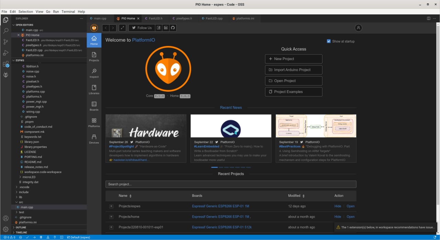Click the PlatformIO Clean trash icon

[41, 237]
